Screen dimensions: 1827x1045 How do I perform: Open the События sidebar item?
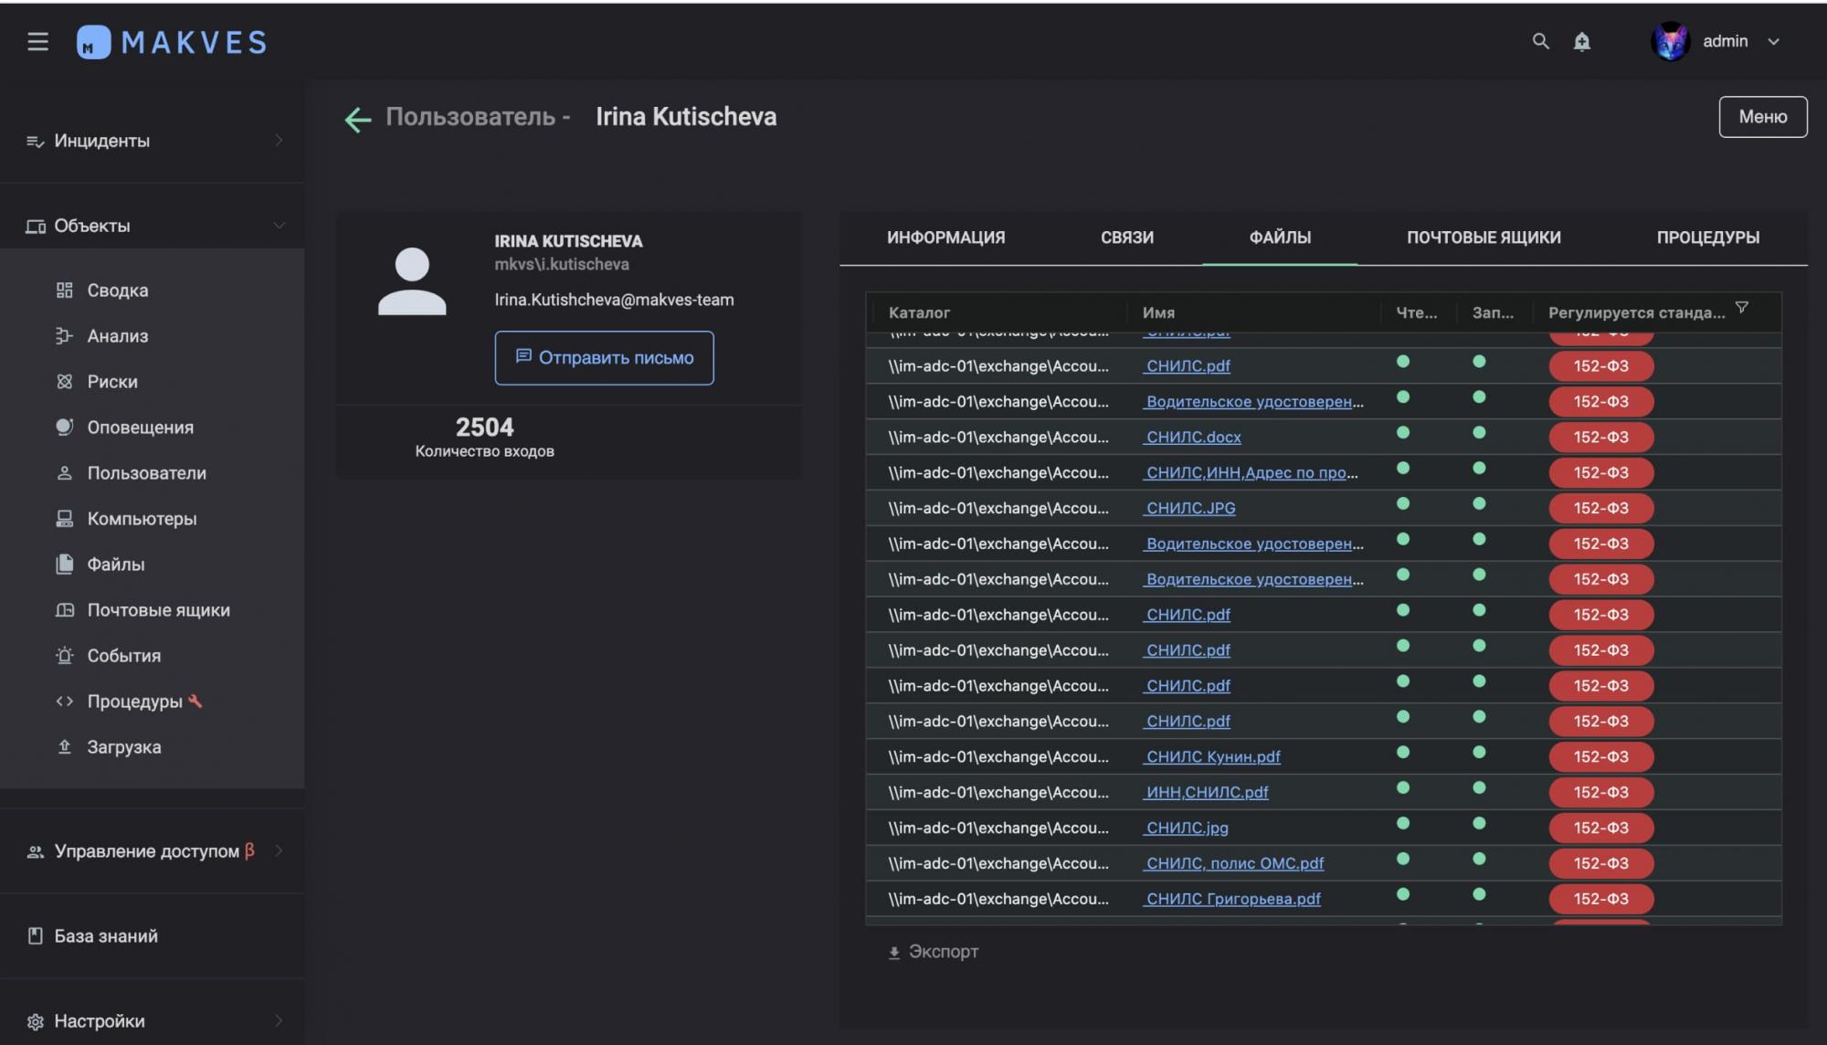(x=123, y=656)
